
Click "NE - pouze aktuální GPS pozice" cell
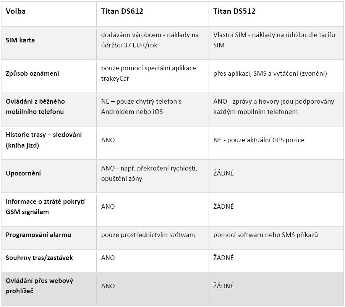(x=259, y=140)
